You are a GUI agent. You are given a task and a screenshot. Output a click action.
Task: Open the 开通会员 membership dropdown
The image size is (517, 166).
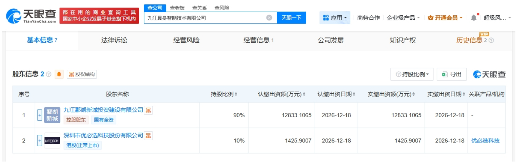pos(445,18)
